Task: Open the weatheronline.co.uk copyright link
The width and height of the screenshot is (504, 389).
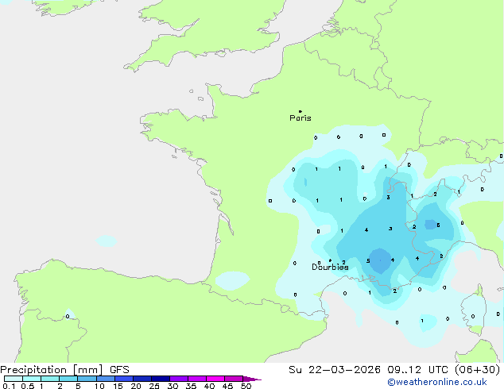Action: point(437,382)
